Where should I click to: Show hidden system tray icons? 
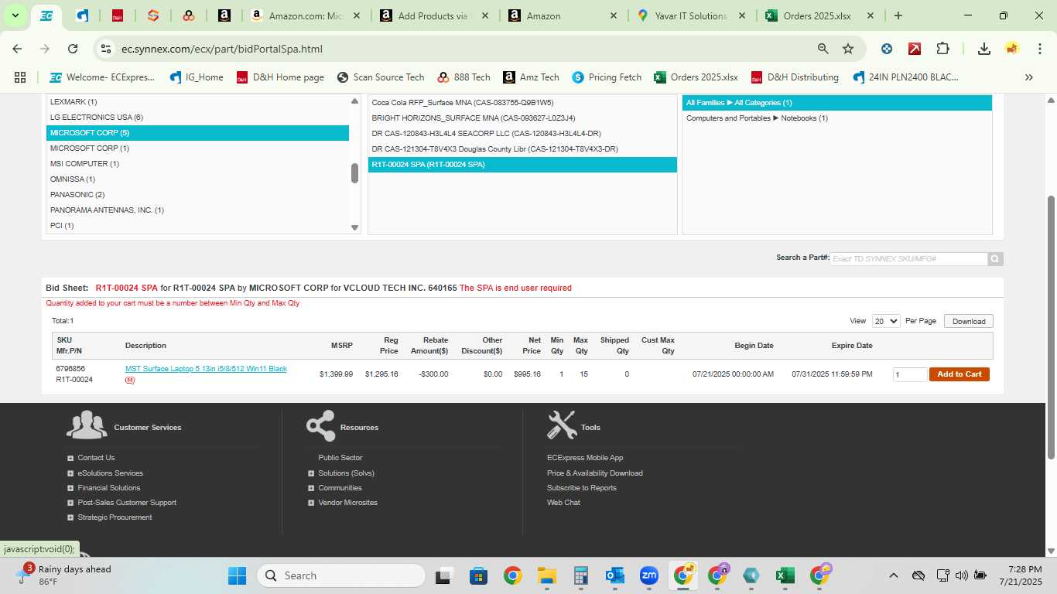894,575
